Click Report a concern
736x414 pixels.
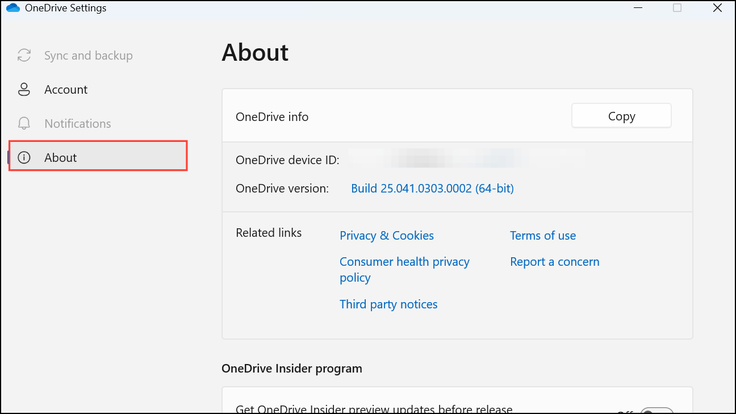coord(555,262)
